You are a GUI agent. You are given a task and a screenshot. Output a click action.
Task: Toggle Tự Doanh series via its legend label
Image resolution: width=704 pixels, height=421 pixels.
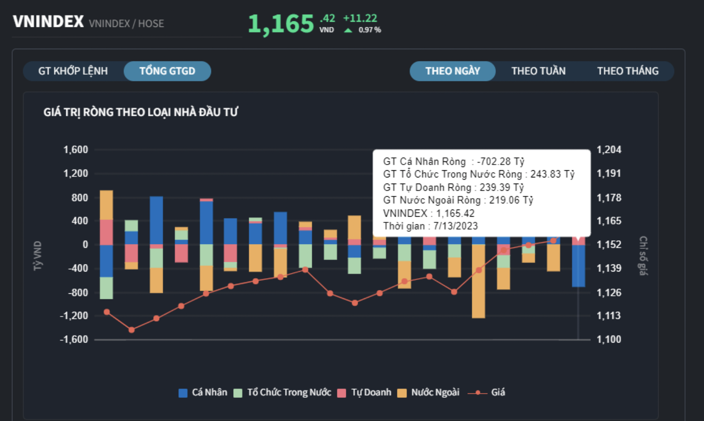[x=371, y=392]
